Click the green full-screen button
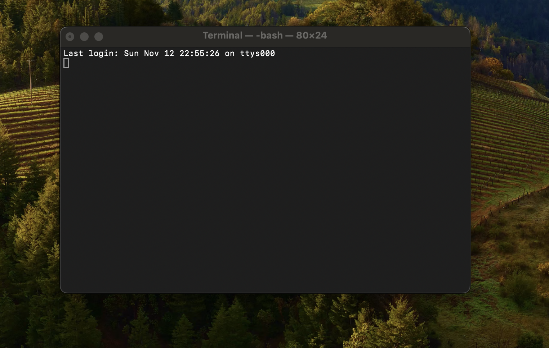The height and width of the screenshot is (348, 549). click(99, 36)
